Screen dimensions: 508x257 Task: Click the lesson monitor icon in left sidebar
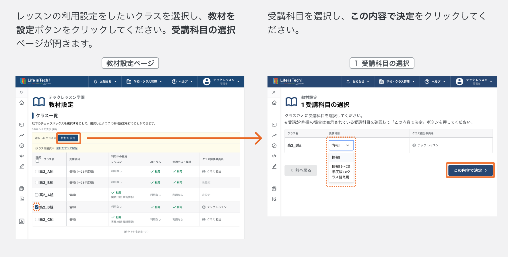click(22, 125)
